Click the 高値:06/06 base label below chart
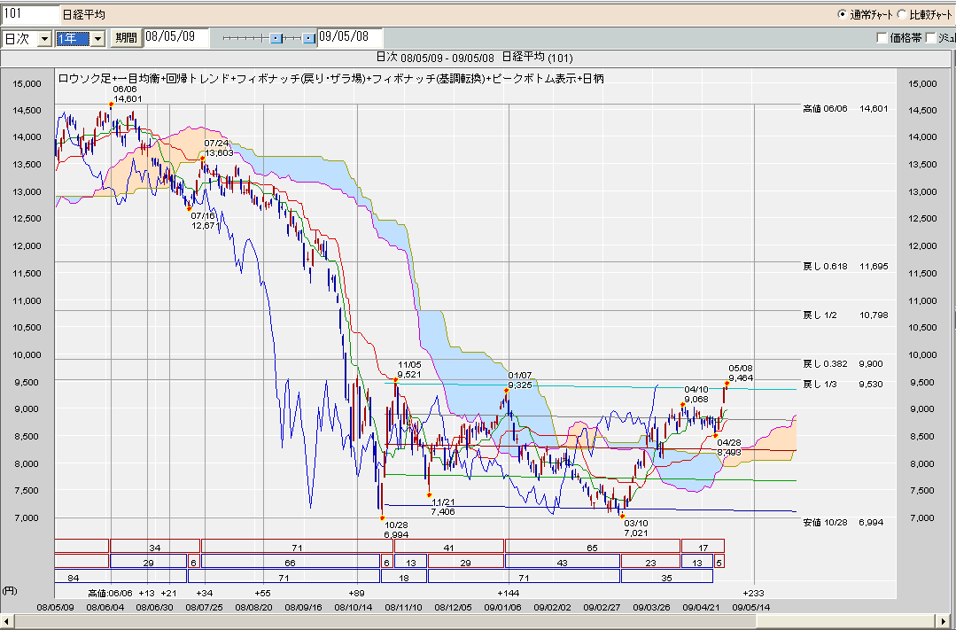 (111, 593)
